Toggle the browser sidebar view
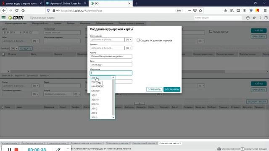This screenshot has width=269, height=151. click(x=238, y=10)
